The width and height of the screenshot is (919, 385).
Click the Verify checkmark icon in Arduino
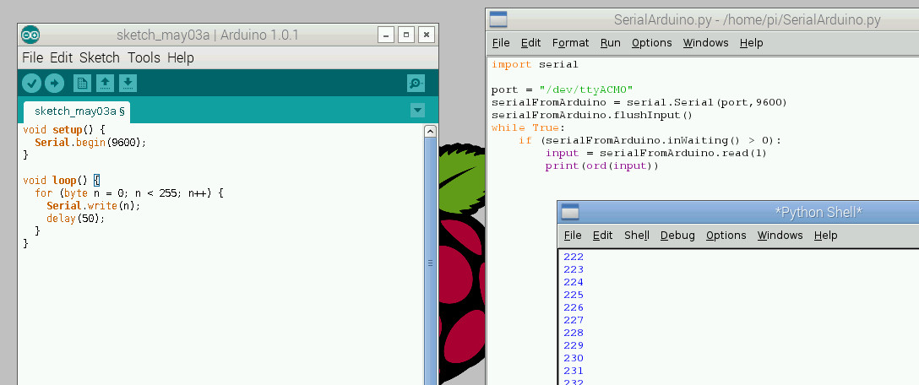click(31, 84)
